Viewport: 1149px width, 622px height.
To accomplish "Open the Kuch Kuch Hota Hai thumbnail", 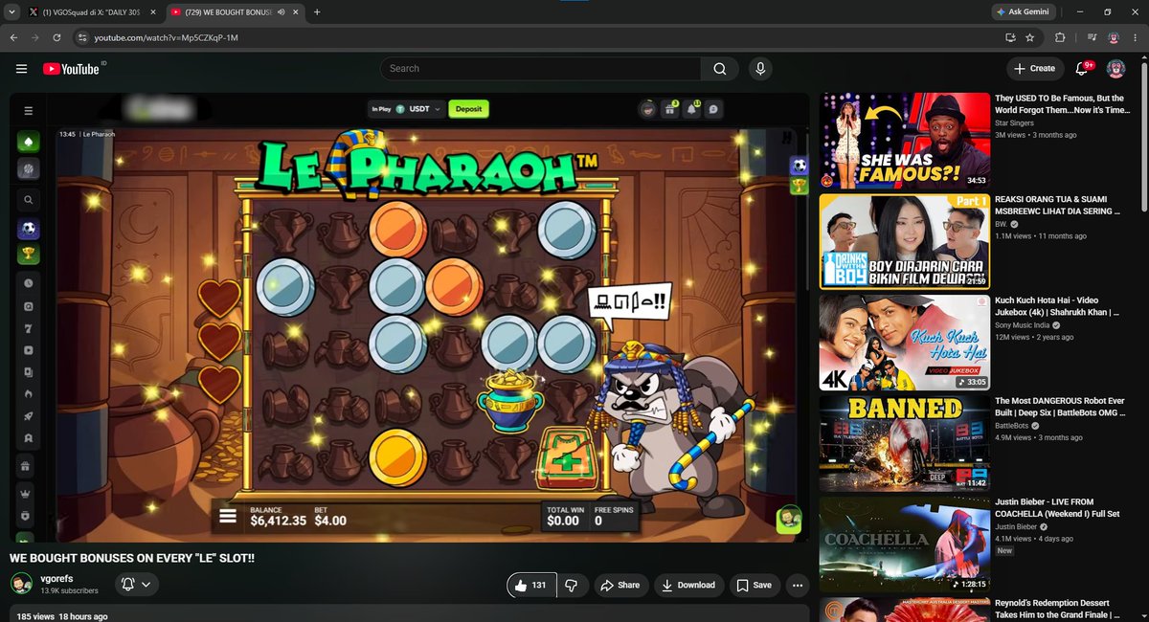I will coord(904,343).
